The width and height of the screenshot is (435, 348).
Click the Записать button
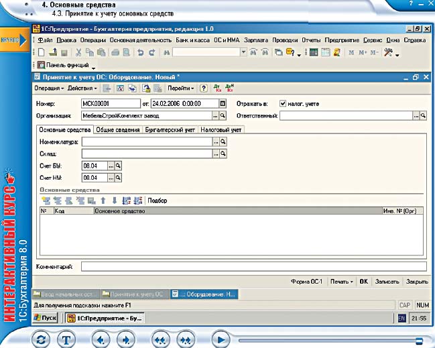click(x=387, y=282)
